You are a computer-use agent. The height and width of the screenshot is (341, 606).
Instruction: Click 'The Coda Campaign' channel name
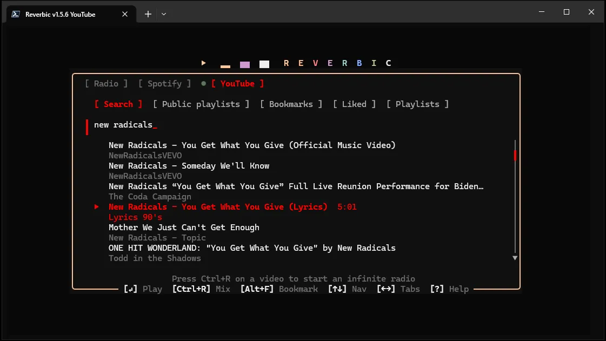(150, 197)
